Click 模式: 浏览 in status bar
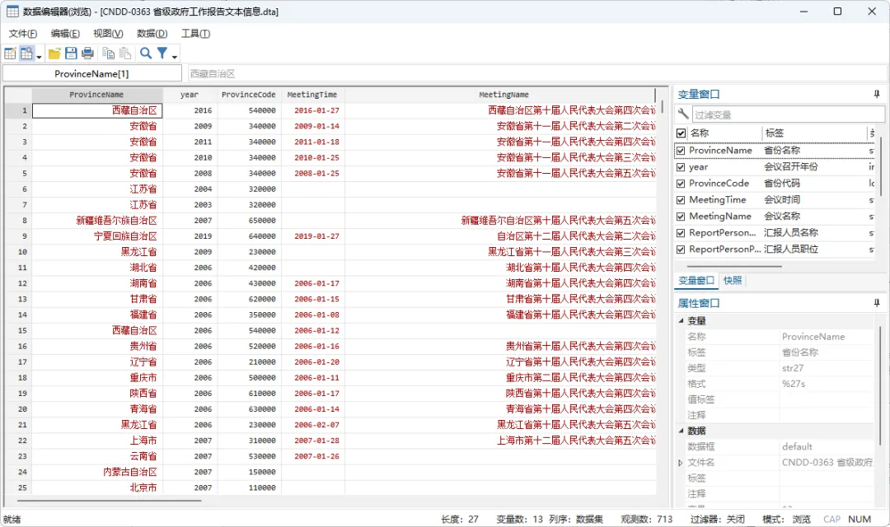 point(786,519)
